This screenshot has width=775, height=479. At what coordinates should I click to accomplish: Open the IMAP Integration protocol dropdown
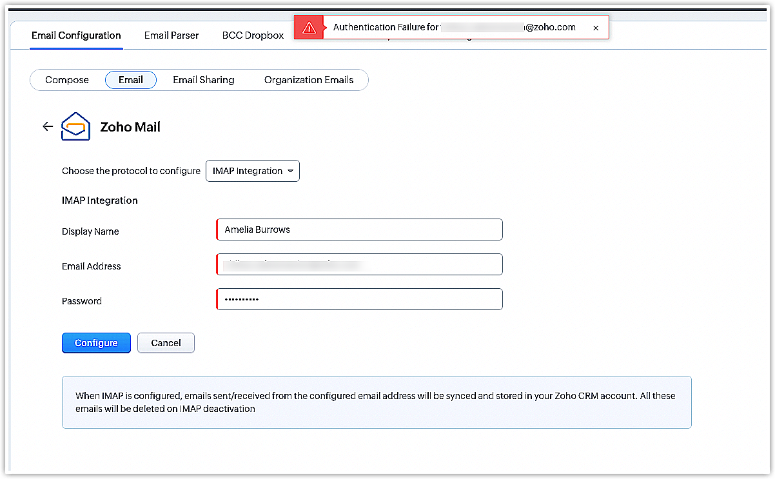pyautogui.click(x=253, y=171)
